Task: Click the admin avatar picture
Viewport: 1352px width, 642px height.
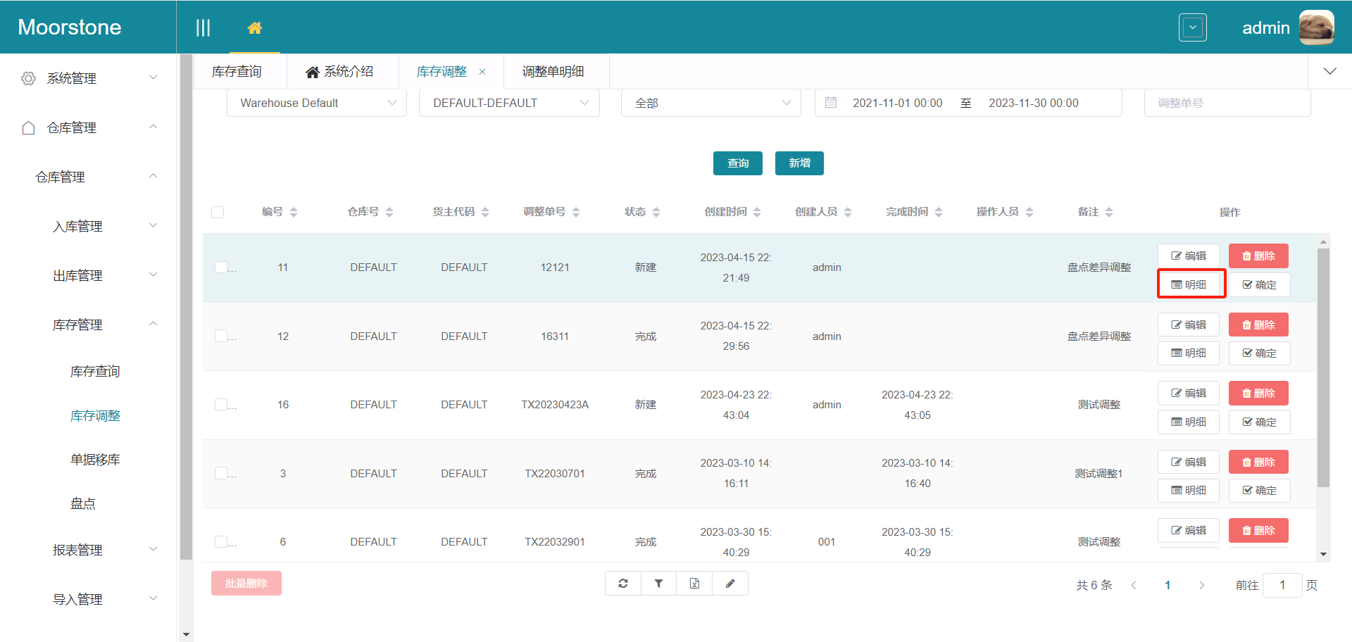Action: [1316, 28]
